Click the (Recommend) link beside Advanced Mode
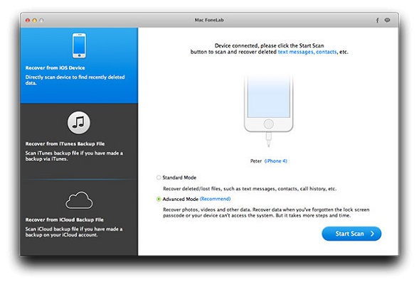This screenshot has height=284, width=419. click(215, 199)
